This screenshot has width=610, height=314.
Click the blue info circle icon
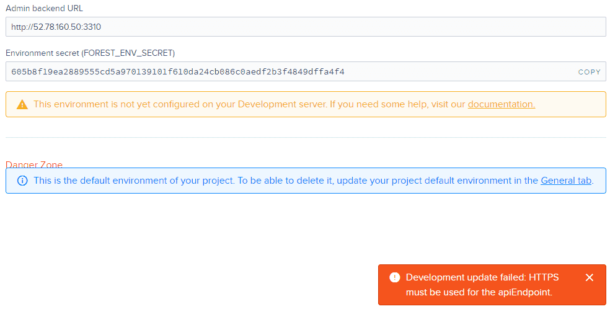(22, 181)
